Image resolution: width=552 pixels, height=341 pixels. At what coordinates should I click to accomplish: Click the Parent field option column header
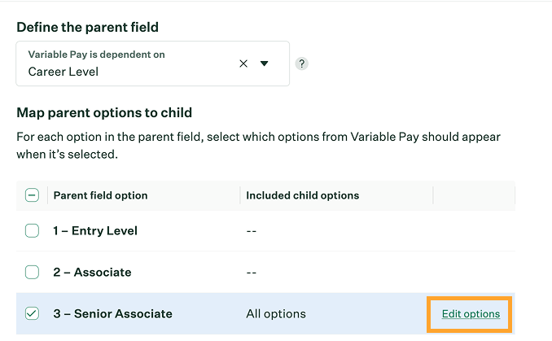pos(100,195)
